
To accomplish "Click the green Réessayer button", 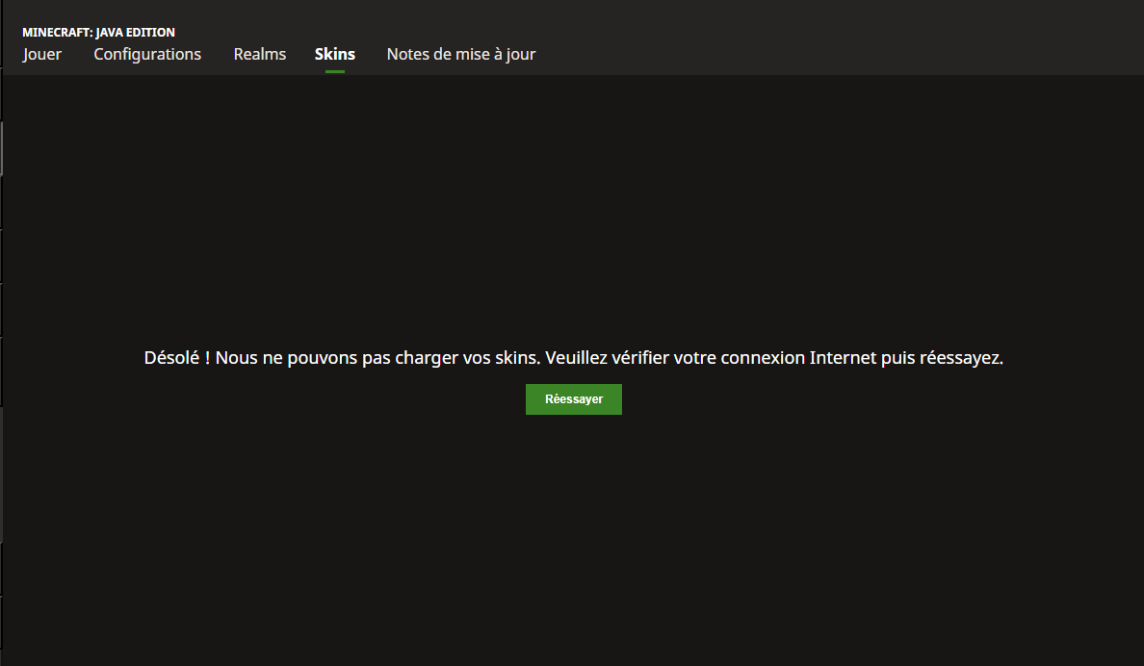I will 574,399.
